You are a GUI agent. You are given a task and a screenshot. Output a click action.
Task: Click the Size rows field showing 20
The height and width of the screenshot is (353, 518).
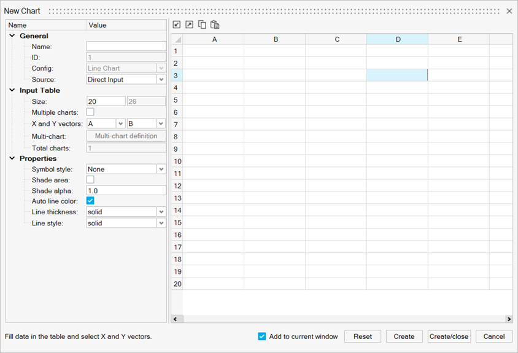pyautogui.click(x=106, y=101)
